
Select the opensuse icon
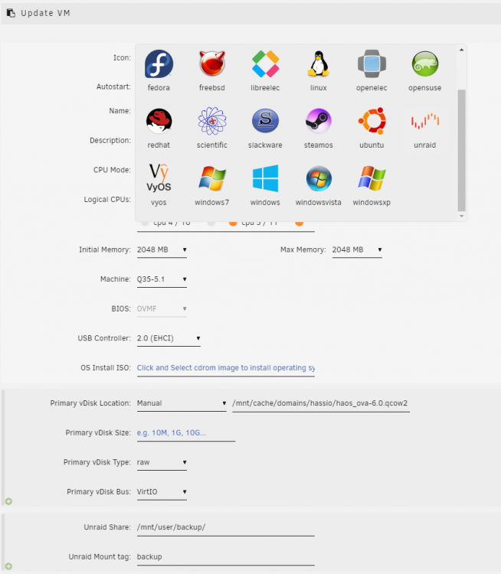424,64
